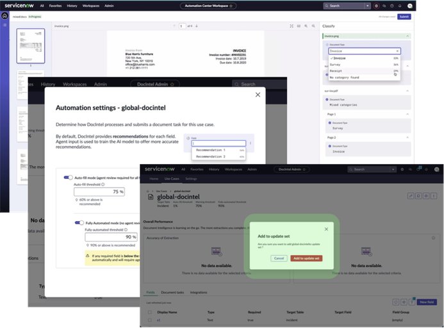Click the zoom in icon in document viewer
The height and width of the screenshot is (328, 444).
pyautogui.click(x=306, y=26)
